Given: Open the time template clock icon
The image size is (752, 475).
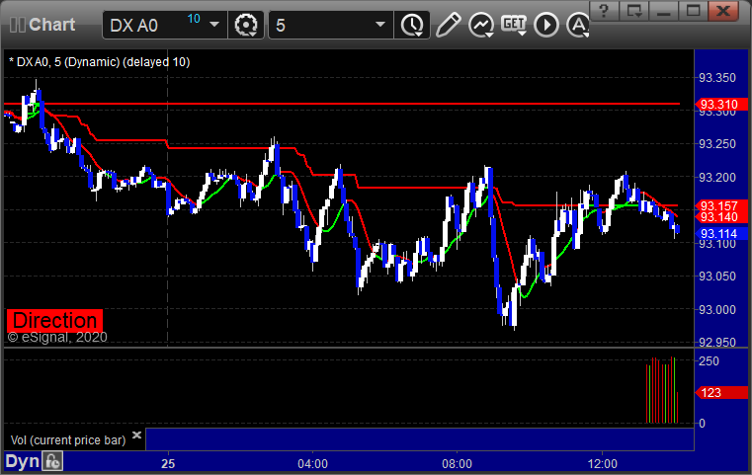Looking at the screenshot, I should click(412, 25).
